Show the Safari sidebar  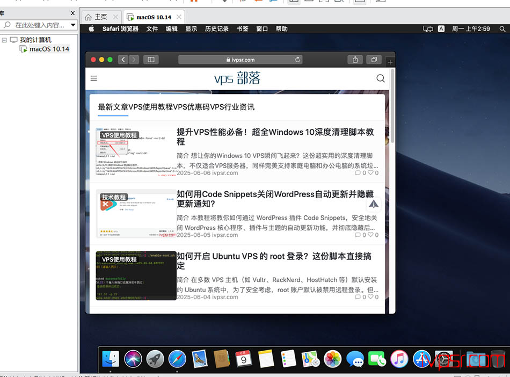click(151, 60)
